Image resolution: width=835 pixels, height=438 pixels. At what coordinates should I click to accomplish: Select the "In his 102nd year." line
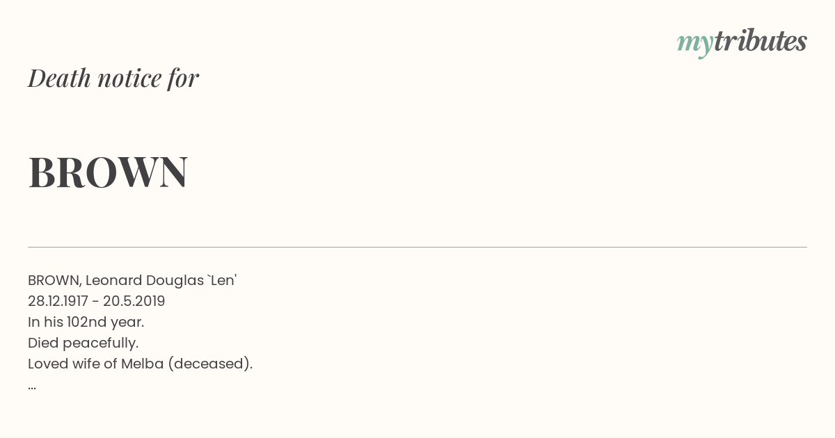[x=86, y=322]
